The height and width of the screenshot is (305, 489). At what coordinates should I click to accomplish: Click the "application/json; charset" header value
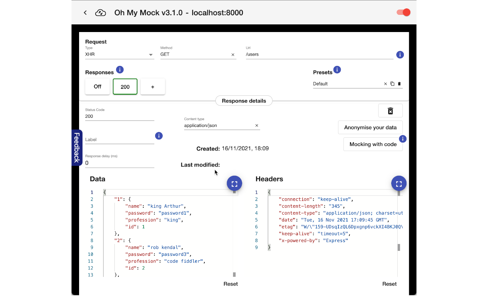click(x=362, y=213)
